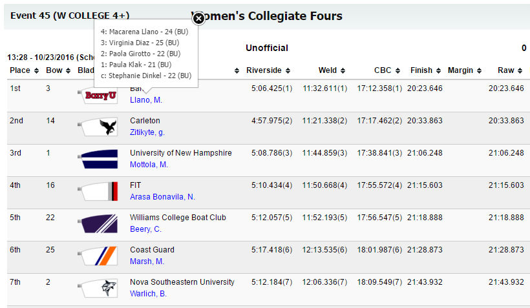This screenshot has height=308, width=530.
Task: Close the crew roster tooltip popup
Action: [x=198, y=19]
